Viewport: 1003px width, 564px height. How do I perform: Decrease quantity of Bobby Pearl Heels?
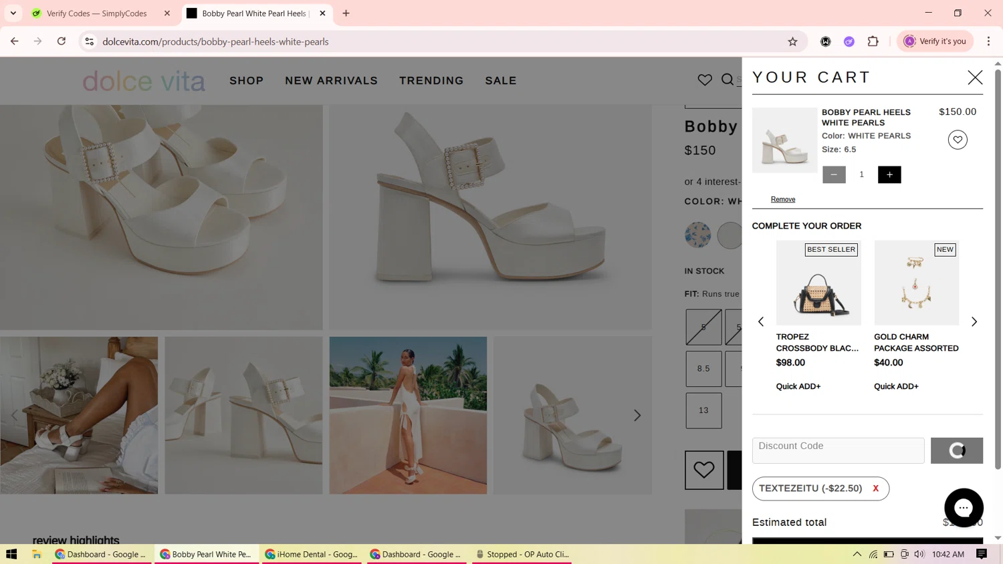click(834, 174)
